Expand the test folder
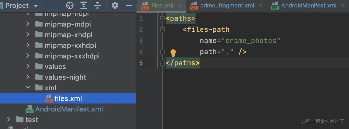This screenshot has width=349, height=129. (8, 119)
